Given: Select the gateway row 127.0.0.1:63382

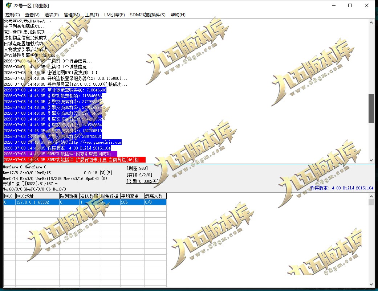Looking at the screenshot, I should [x=85, y=202].
